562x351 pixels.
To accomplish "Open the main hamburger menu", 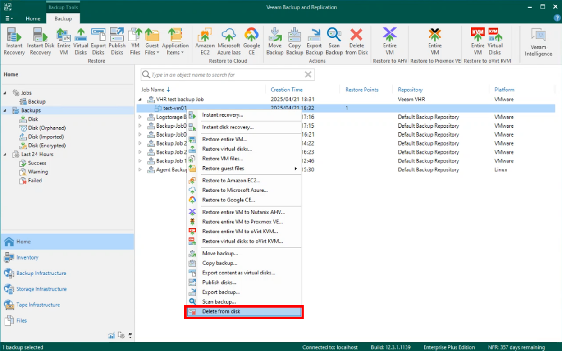I will (9, 18).
